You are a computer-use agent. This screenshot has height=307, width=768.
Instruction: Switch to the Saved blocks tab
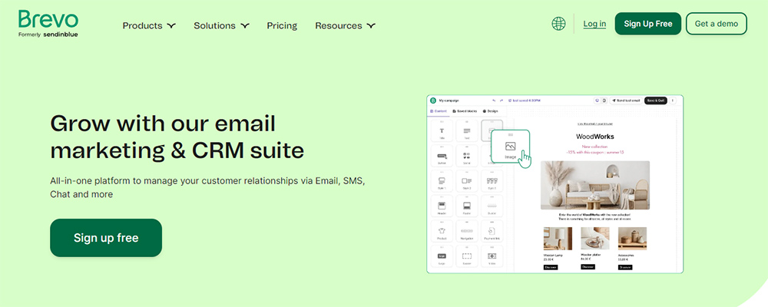465,111
